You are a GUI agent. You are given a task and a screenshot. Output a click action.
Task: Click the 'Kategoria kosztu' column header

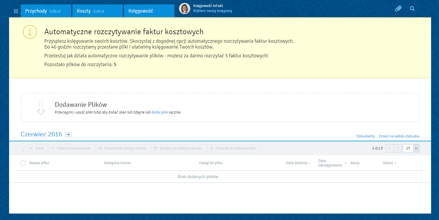tap(118, 163)
